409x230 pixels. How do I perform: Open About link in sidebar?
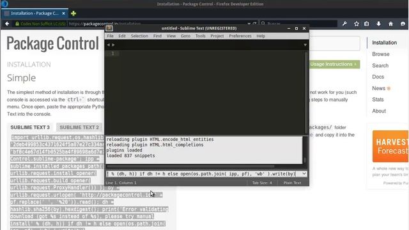pyautogui.click(x=379, y=111)
